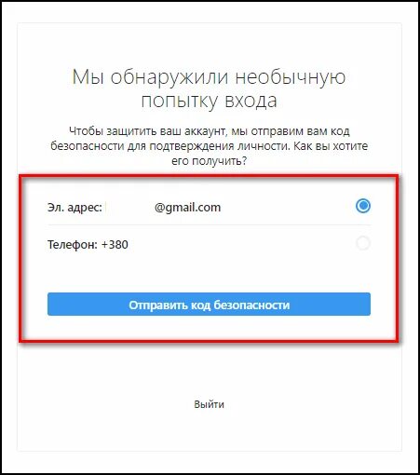Click the 'Выйти' logout link

(209, 404)
